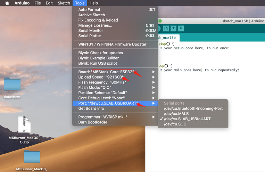Open the Sketch menu
The height and width of the screenshot is (172, 265).
64,3
